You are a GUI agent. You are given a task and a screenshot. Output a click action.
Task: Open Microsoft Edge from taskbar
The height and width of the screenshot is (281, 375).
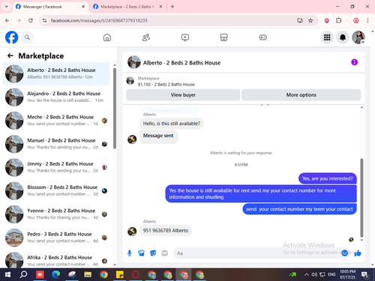point(55,275)
